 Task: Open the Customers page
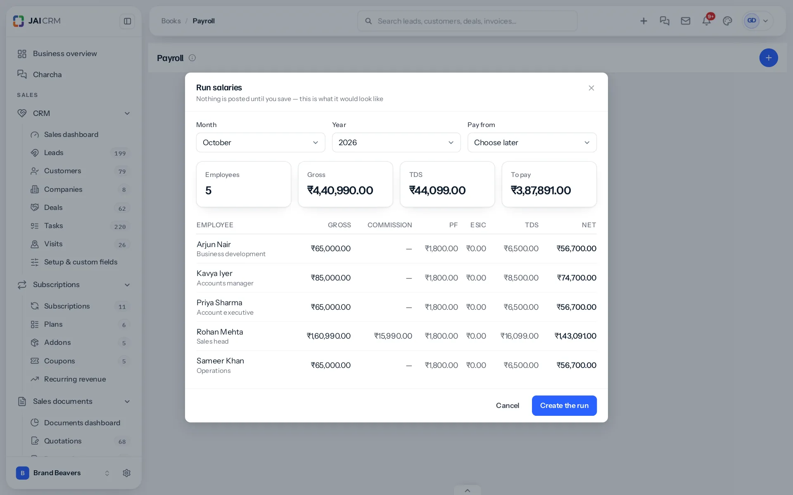tap(80, 171)
